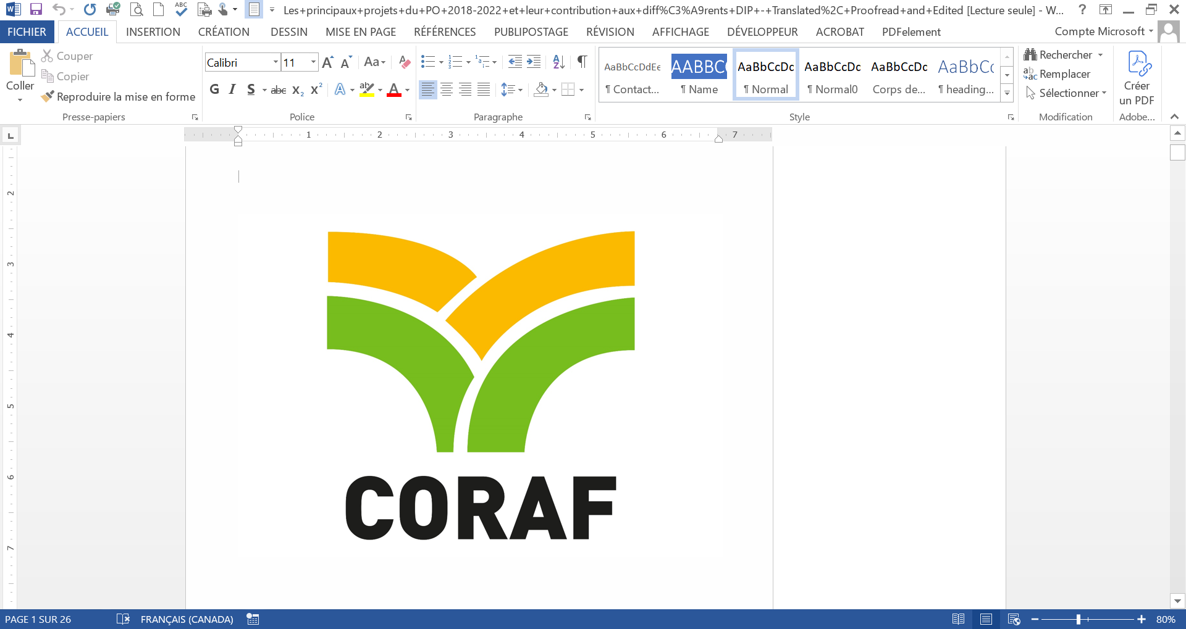
Task: Toggle justify alignment button
Action: 484,90
